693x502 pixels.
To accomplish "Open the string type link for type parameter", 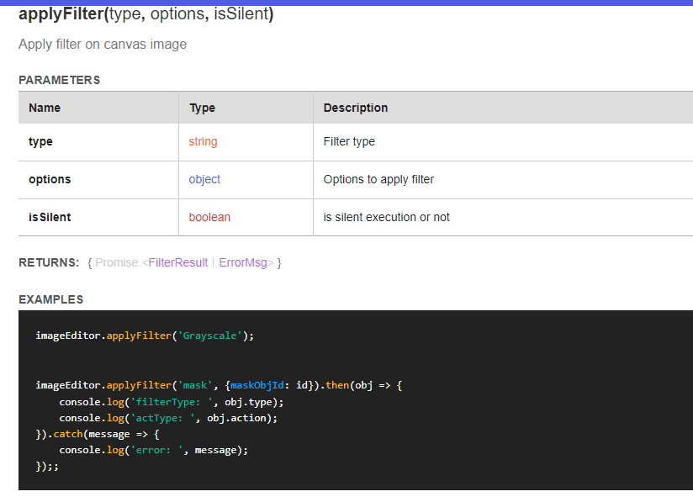I will tap(202, 141).
